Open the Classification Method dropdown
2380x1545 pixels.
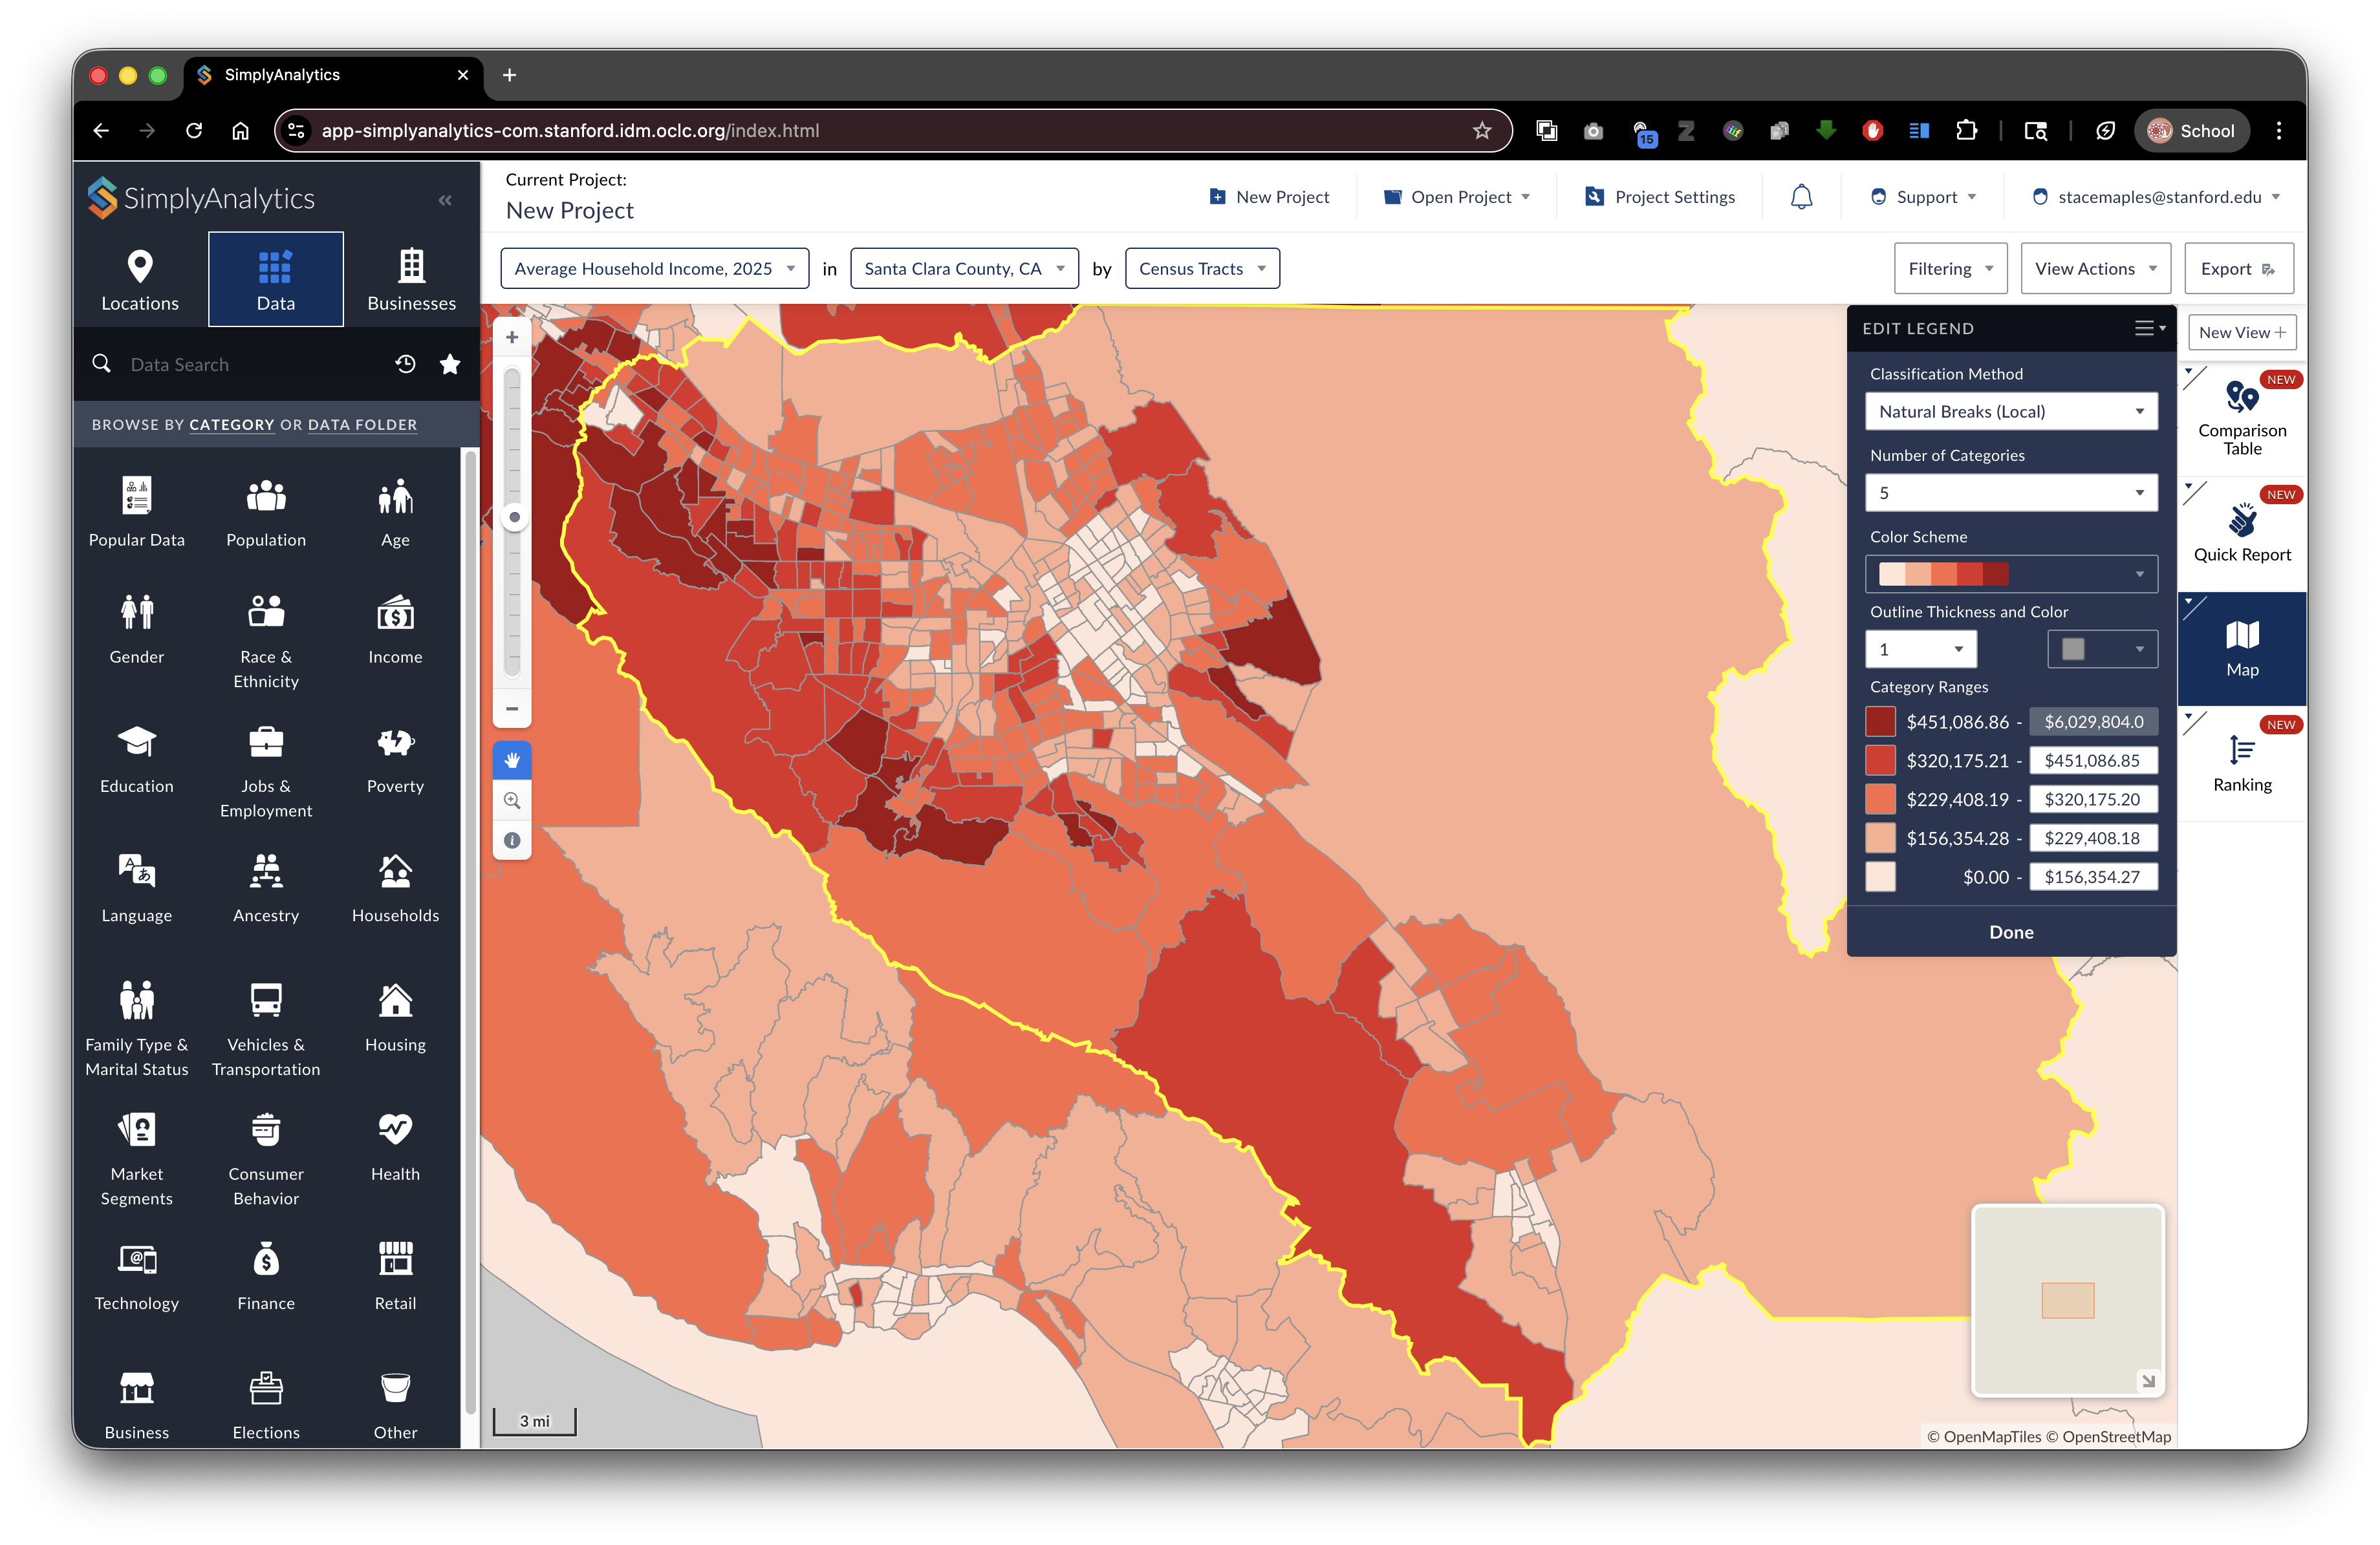2011,412
